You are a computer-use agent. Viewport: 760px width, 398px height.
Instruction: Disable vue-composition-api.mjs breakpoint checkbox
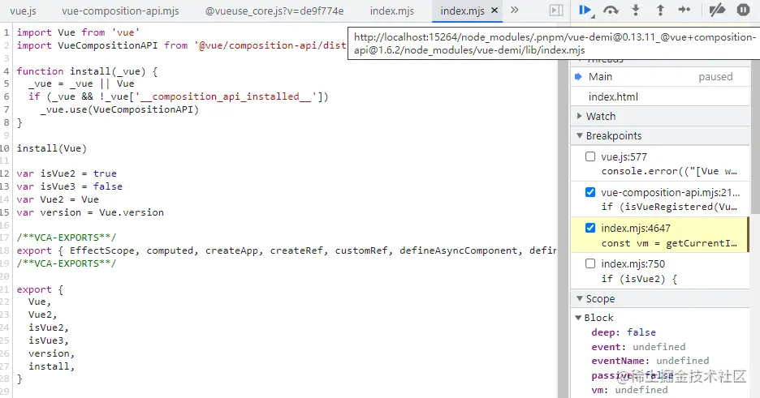tap(590, 192)
